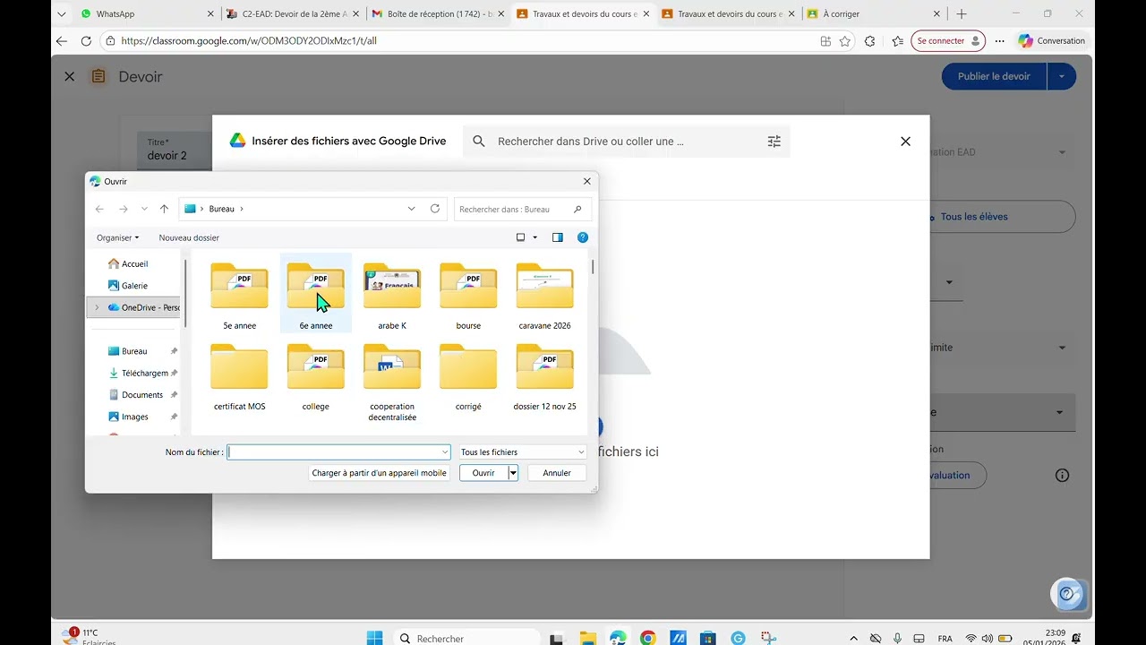
Task: Open Drive search filter options
Action: coord(774,142)
